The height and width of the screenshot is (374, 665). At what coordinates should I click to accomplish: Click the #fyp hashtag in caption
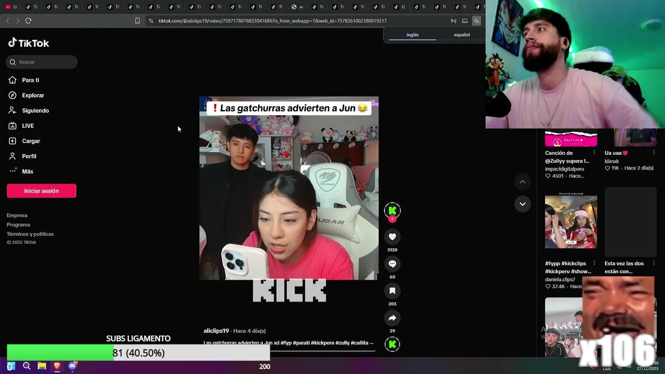[x=286, y=343]
